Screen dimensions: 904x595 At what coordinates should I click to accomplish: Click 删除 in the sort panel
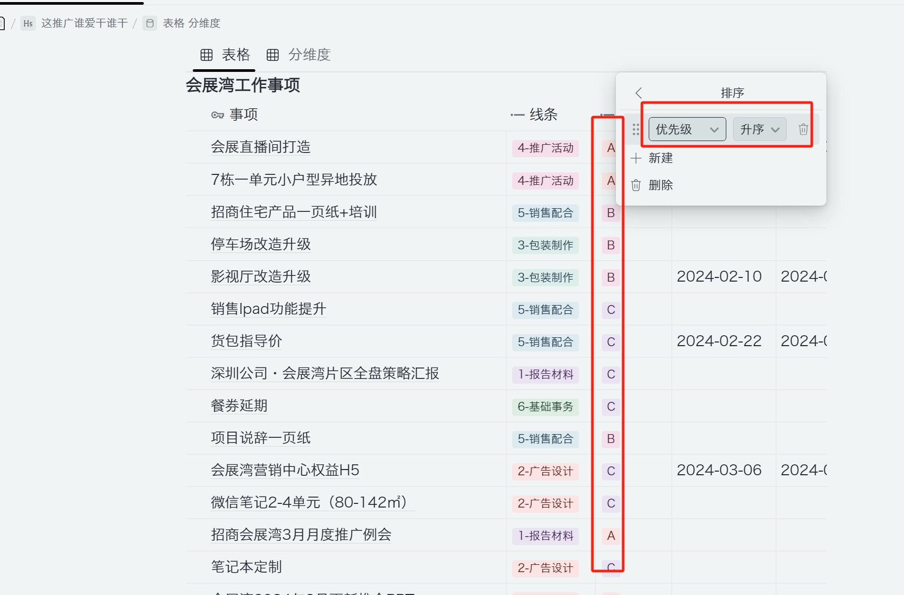click(x=652, y=185)
